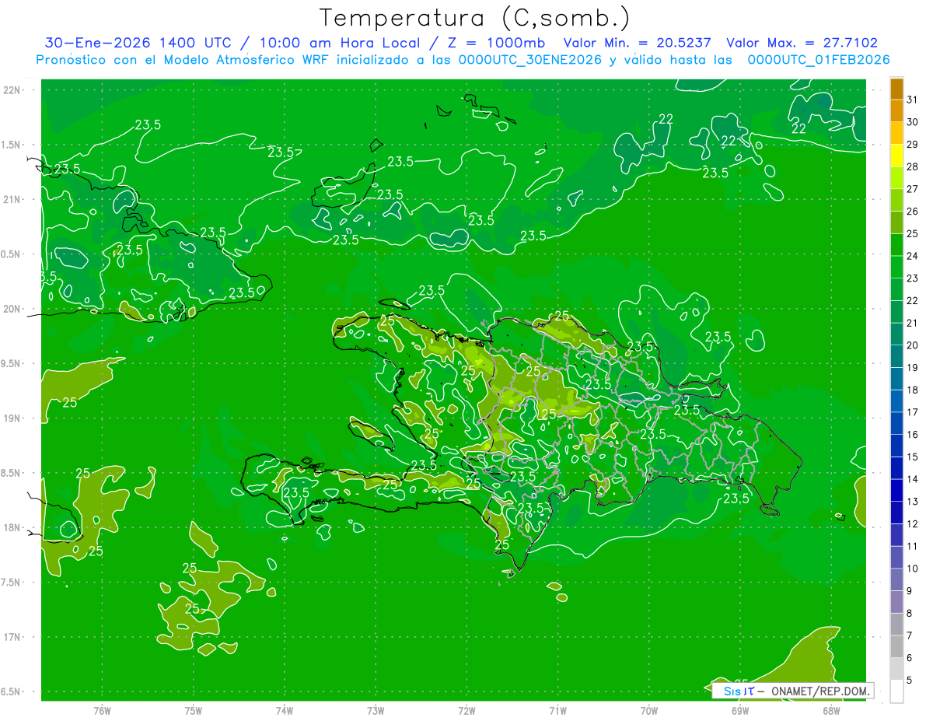Select the "Valor Min. = 20.5237" readout
Viewport: 933px width, 721px height.
click(637, 44)
